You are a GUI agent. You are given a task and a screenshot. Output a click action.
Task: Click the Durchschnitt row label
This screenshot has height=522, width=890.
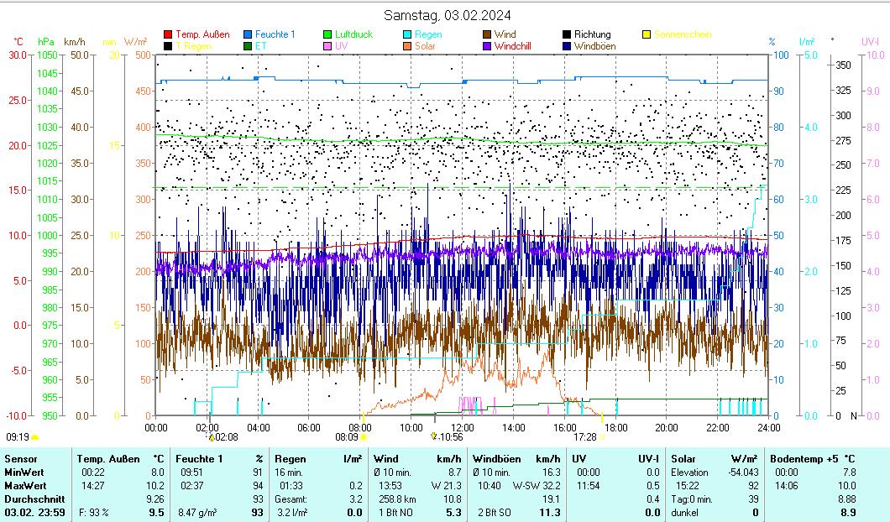[x=34, y=499]
